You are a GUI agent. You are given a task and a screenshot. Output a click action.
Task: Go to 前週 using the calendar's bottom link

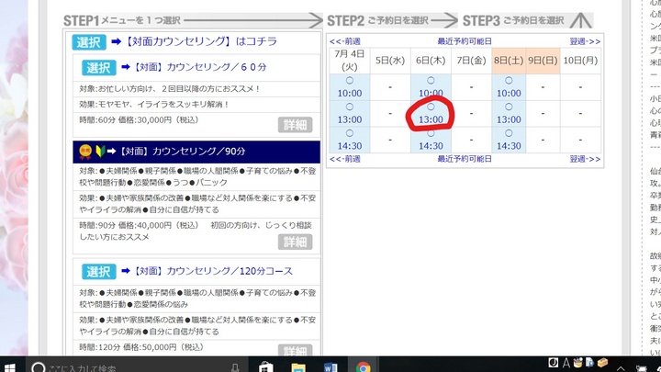(x=345, y=159)
